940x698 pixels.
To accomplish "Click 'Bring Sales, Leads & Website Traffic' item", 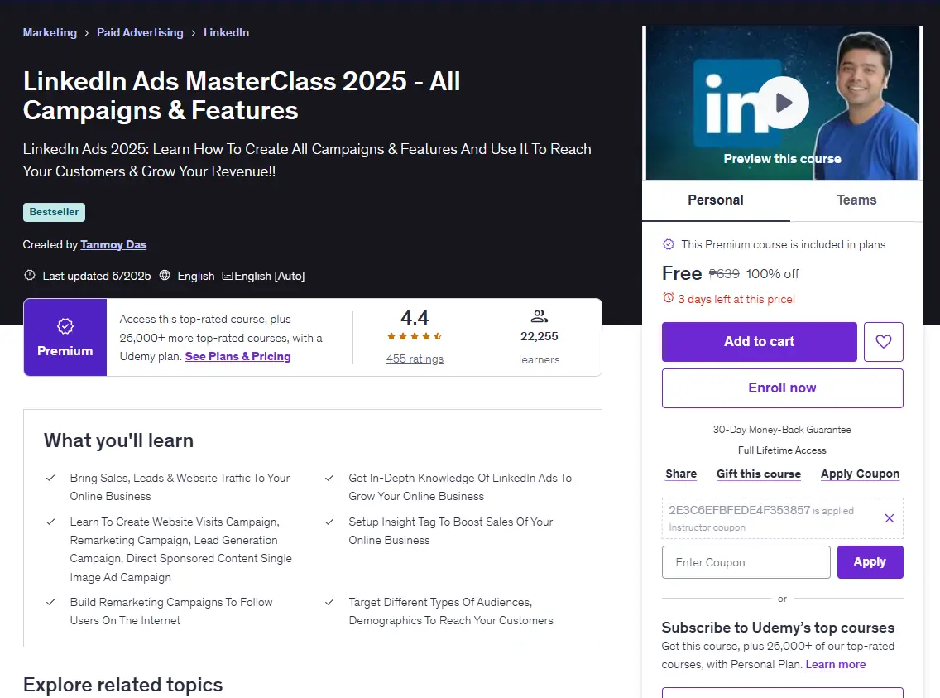I will click(180, 487).
